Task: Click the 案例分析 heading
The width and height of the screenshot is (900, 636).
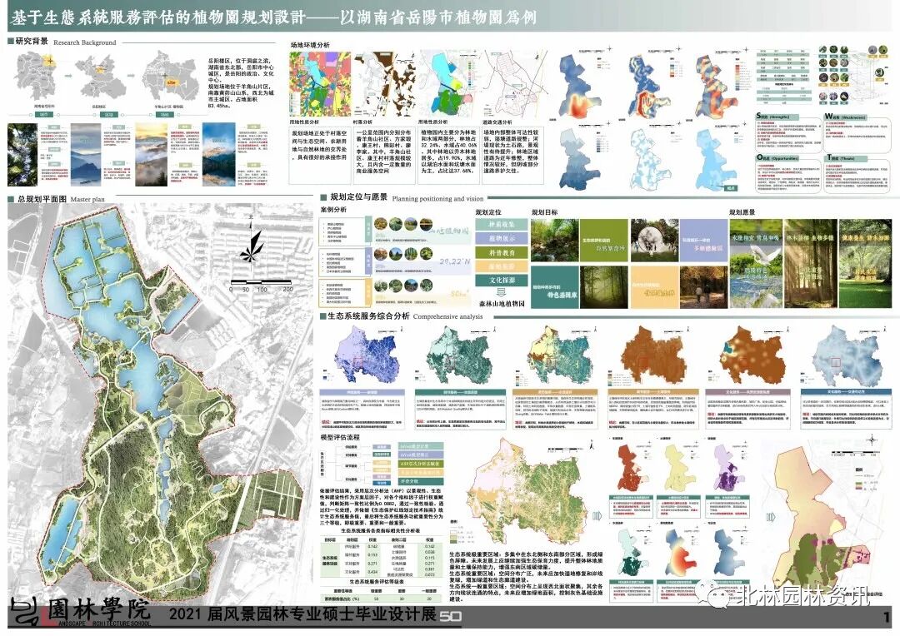Action: point(333,210)
